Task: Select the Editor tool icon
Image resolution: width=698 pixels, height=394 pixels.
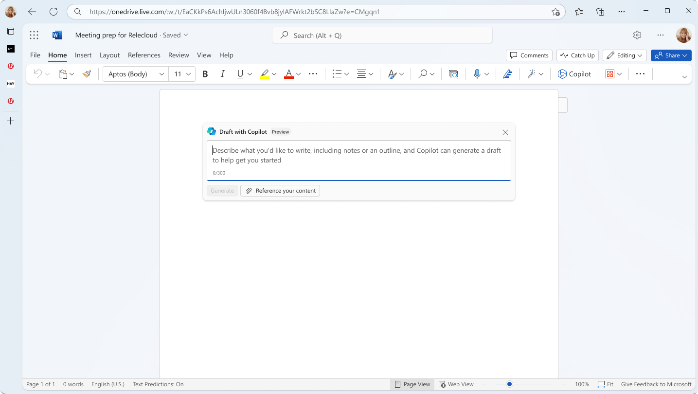Action: [507, 73]
